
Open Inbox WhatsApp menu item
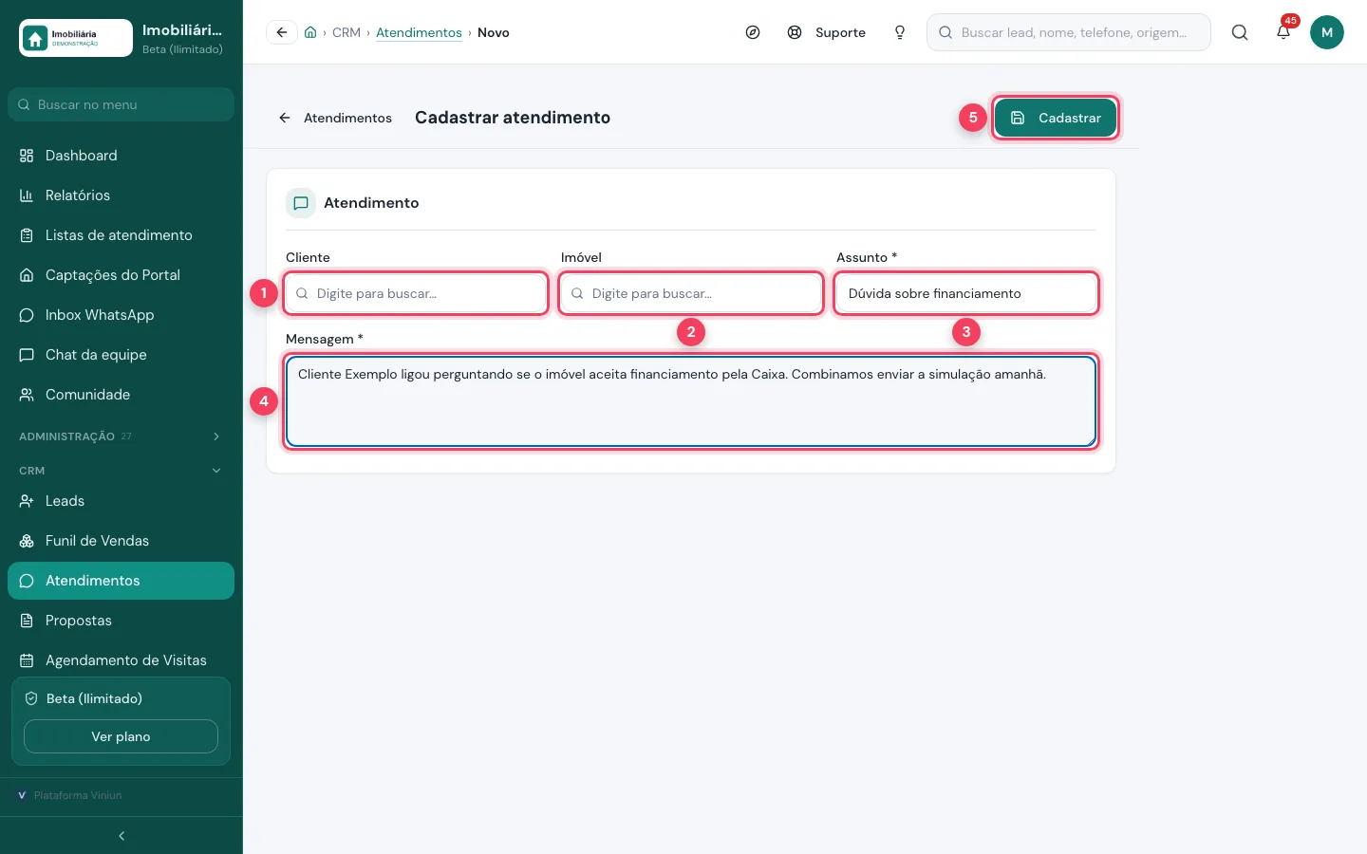pos(121,315)
